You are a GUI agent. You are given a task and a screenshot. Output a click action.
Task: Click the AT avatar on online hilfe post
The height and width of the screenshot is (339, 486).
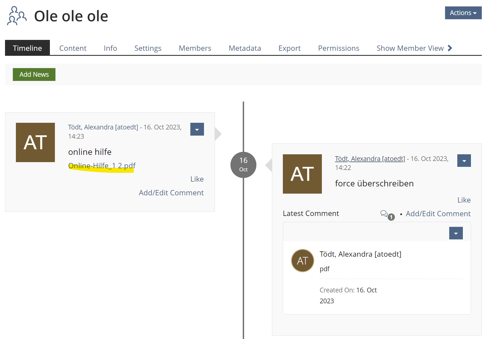point(35,142)
